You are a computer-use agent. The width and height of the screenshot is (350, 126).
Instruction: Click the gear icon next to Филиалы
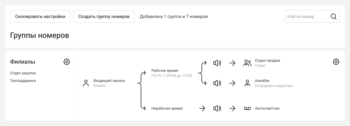(x=66, y=62)
